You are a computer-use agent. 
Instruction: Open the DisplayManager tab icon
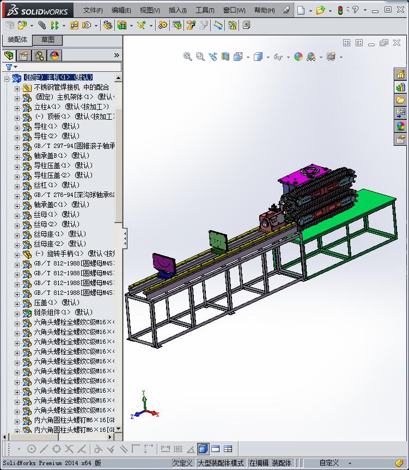click(x=54, y=55)
